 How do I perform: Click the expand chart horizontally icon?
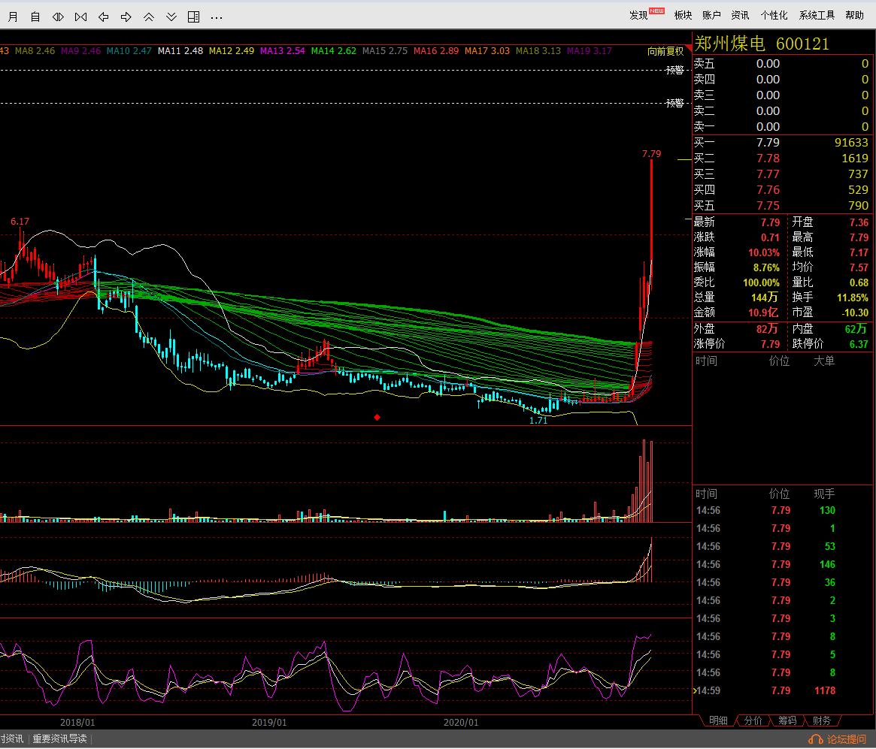coord(58,17)
